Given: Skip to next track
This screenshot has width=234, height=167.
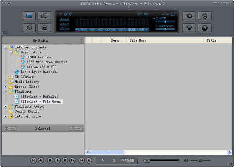Looking at the screenshot, I should point(89,160).
